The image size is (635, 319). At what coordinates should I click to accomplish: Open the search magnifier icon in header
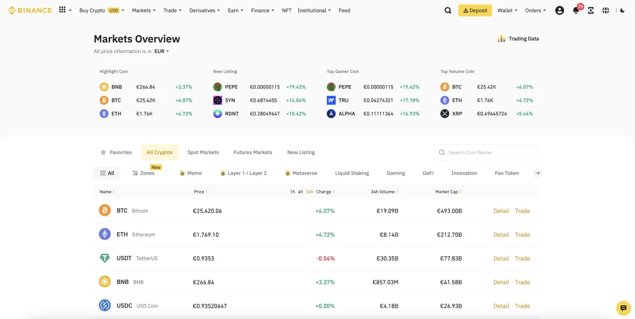pyautogui.click(x=448, y=11)
